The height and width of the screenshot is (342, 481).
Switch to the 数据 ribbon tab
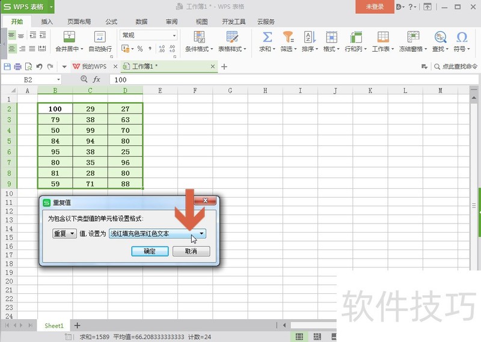point(141,22)
